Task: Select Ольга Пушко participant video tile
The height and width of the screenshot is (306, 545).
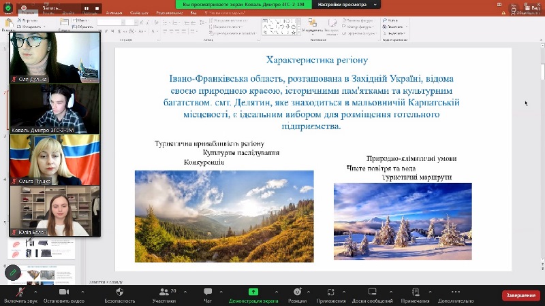Action: pyautogui.click(x=54, y=159)
